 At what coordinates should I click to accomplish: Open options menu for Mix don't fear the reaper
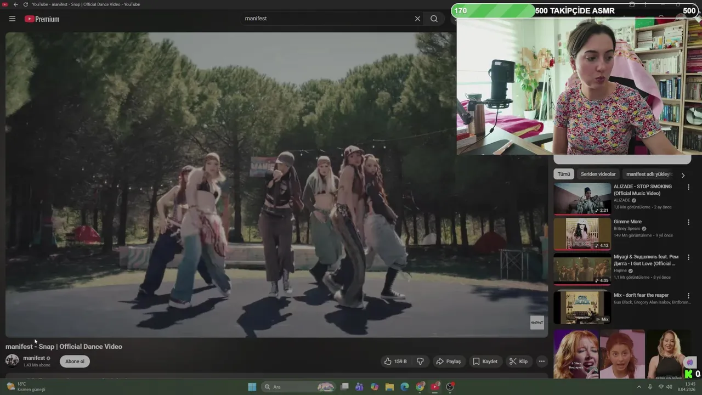(688, 296)
